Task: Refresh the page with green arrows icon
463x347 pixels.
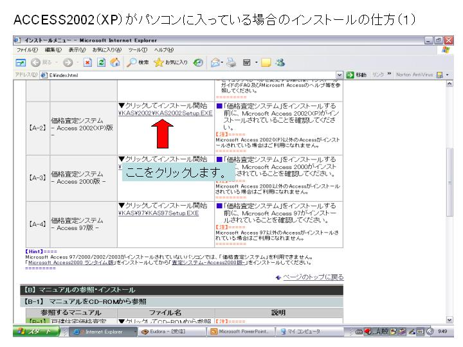Action: [x=102, y=62]
